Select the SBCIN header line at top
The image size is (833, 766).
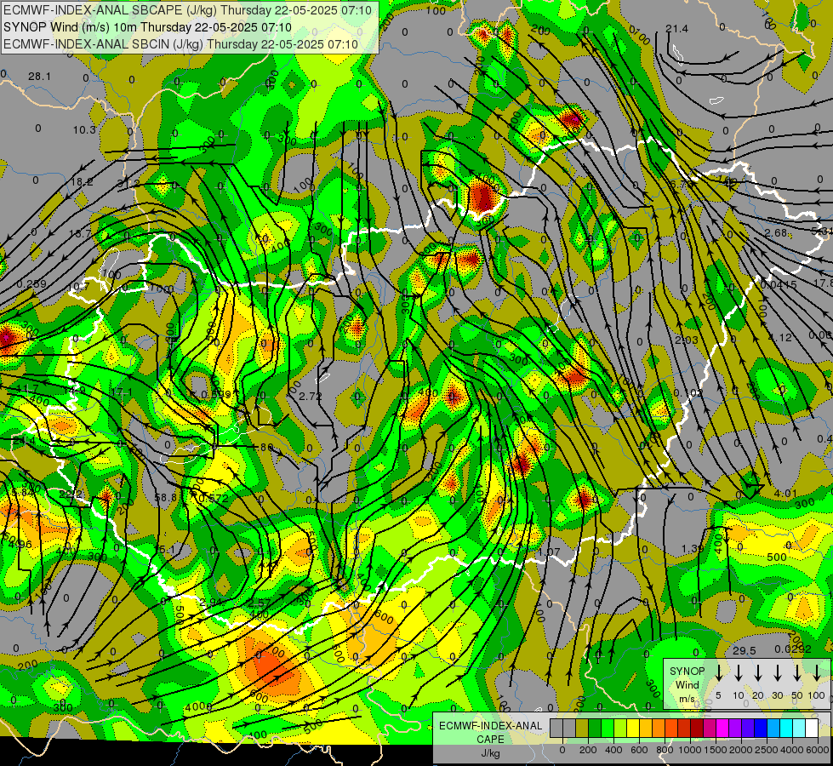click(x=180, y=44)
